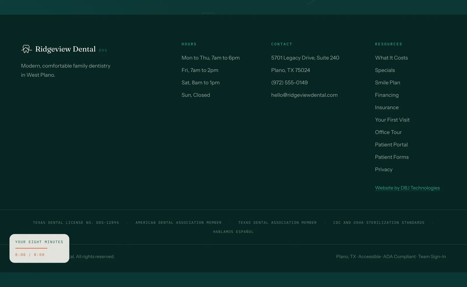Select the Fri, 7am to 2pm text
The width and height of the screenshot is (467, 287).
(x=200, y=70)
